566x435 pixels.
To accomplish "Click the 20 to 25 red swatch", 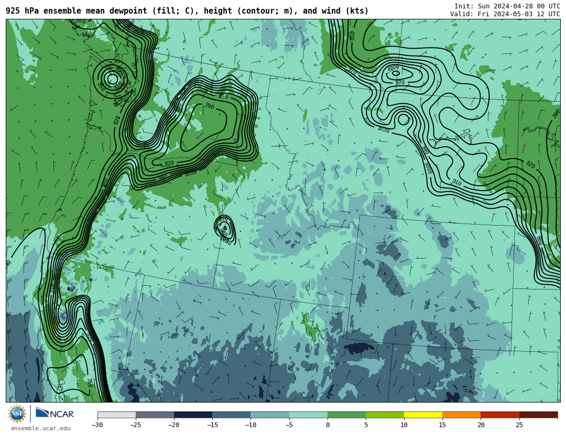I will click(500, 415).
